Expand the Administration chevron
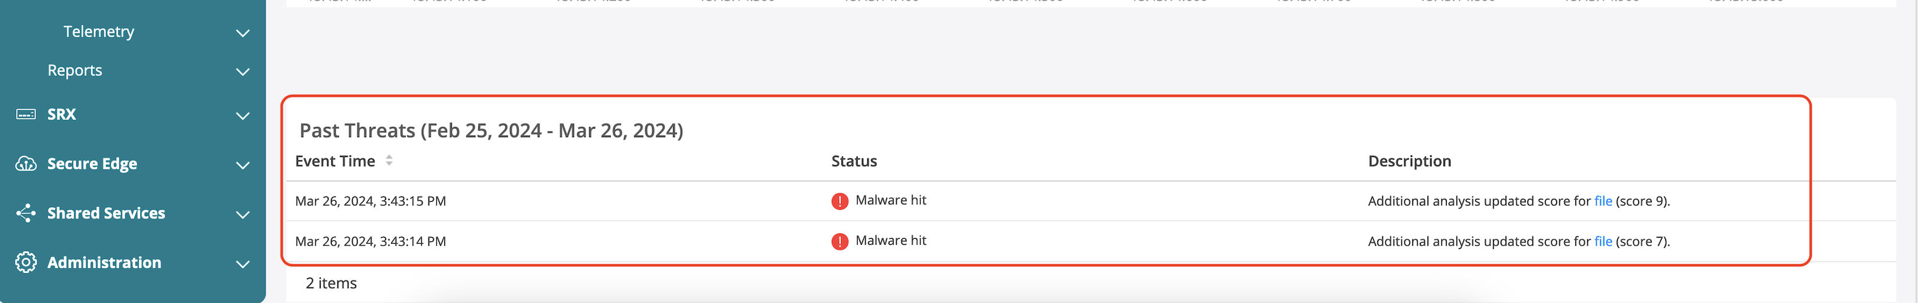 pyautogui.click(x=243, y=264)
